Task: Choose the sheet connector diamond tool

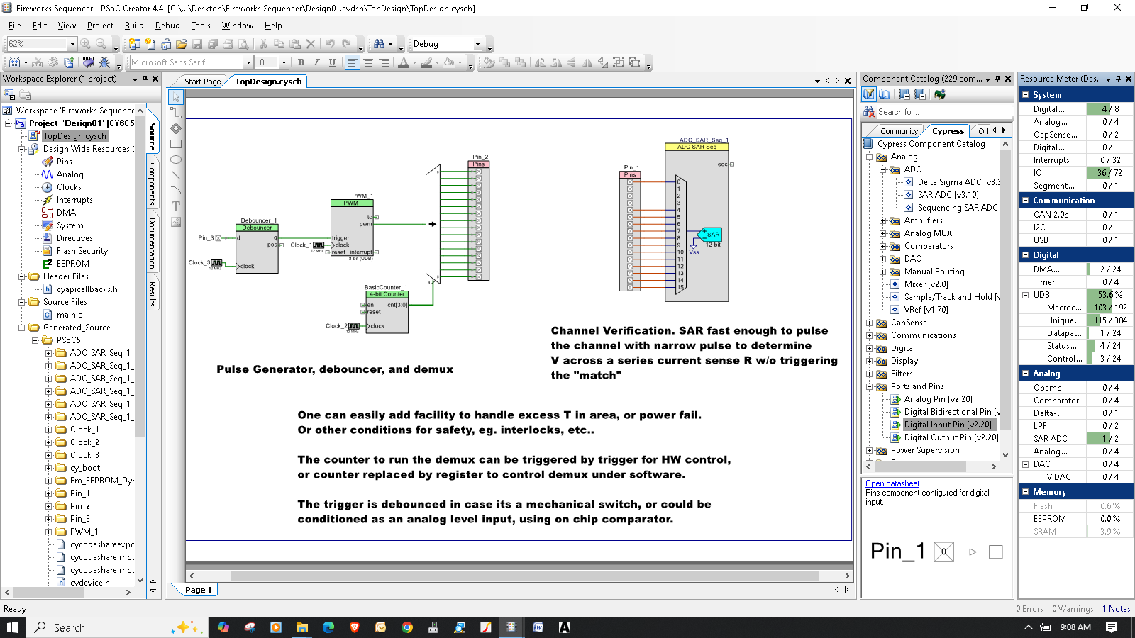Action: click(176, 128)
